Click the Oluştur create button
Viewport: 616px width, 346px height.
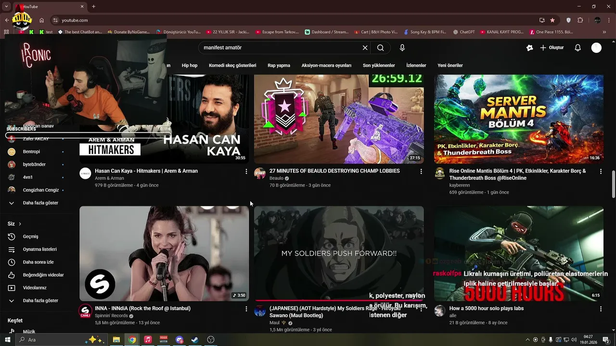point(552,48)
